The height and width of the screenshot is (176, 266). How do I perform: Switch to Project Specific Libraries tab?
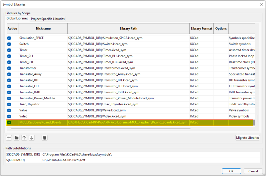(x=48, y=19)
